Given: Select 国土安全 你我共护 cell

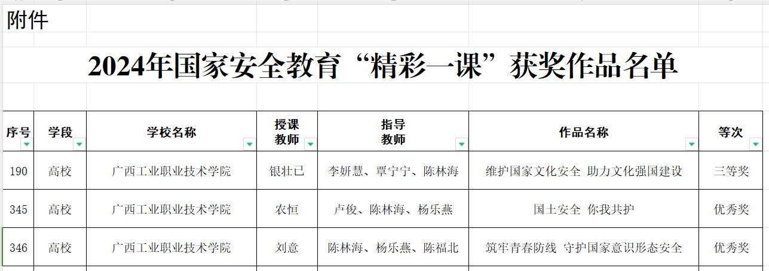Looking at the screenshot, I should (584, 209).
